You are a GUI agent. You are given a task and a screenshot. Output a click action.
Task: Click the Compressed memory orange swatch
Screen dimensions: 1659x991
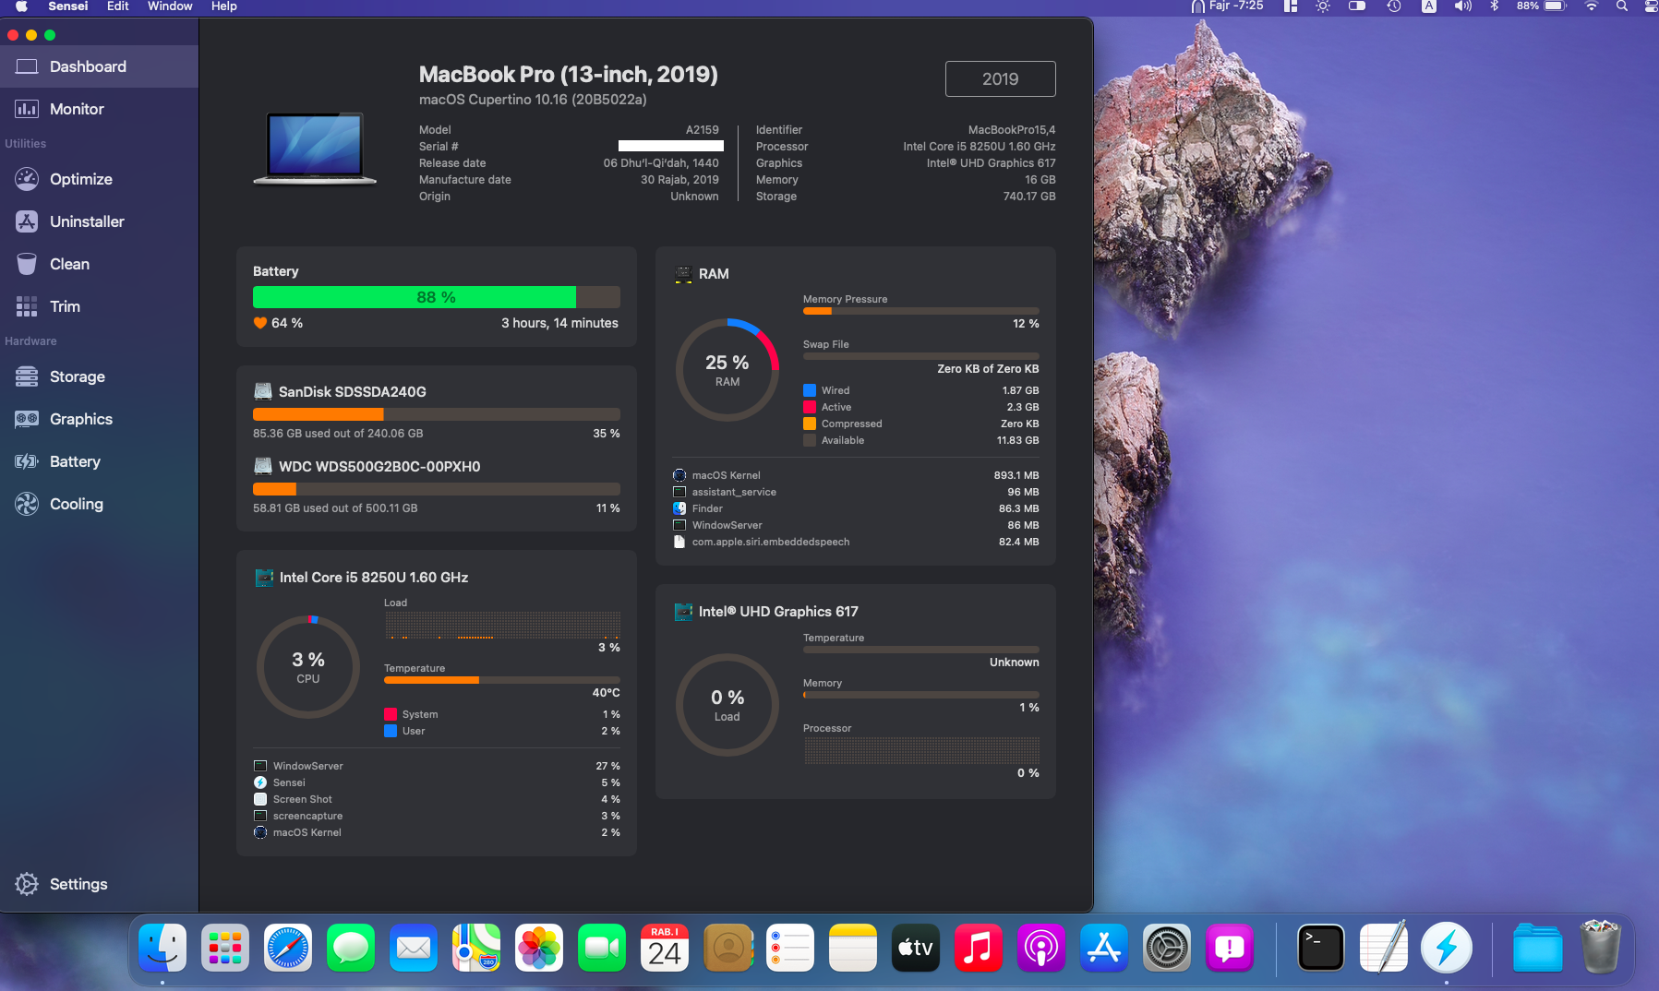click(810, 424)
